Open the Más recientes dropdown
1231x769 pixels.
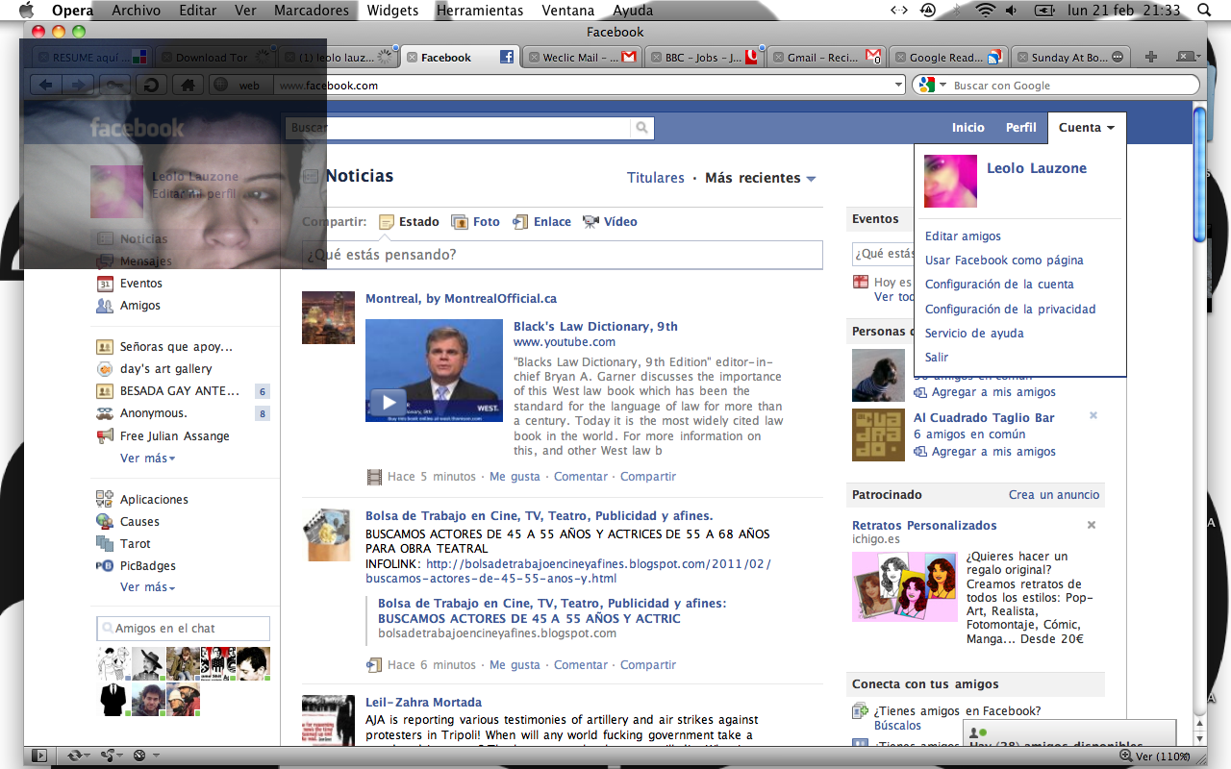click(x=760, y=178)
